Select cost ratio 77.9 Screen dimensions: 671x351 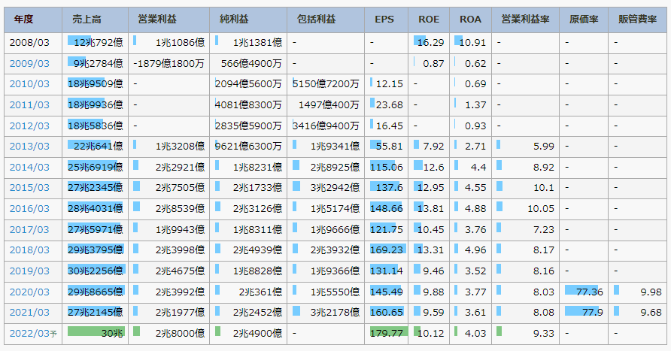[593, 313]
